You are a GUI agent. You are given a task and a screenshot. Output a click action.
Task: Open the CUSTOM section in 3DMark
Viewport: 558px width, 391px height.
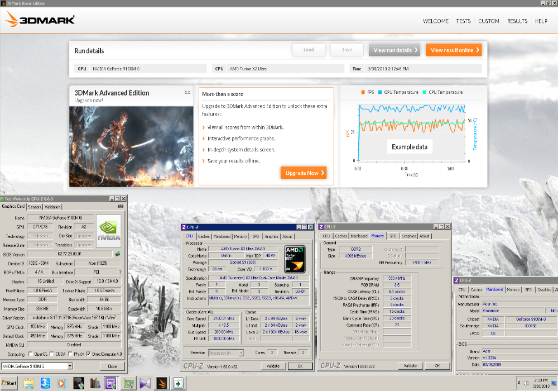point(489,21)
